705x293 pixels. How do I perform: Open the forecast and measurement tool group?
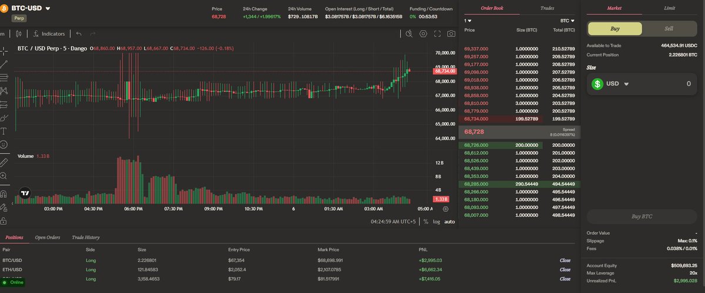coord(4,105)
